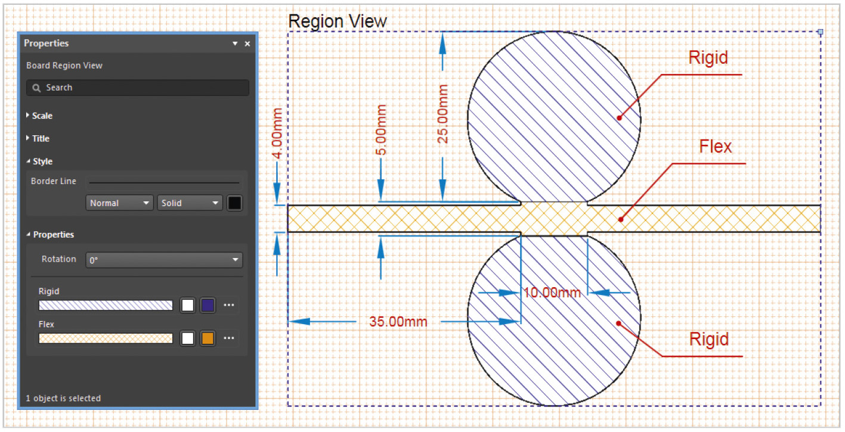Close the Properties panel

(x=247, y=44)
